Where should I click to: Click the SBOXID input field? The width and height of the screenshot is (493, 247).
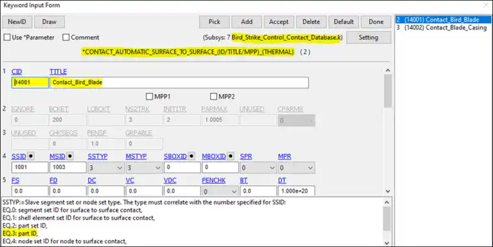coord(182,167)
